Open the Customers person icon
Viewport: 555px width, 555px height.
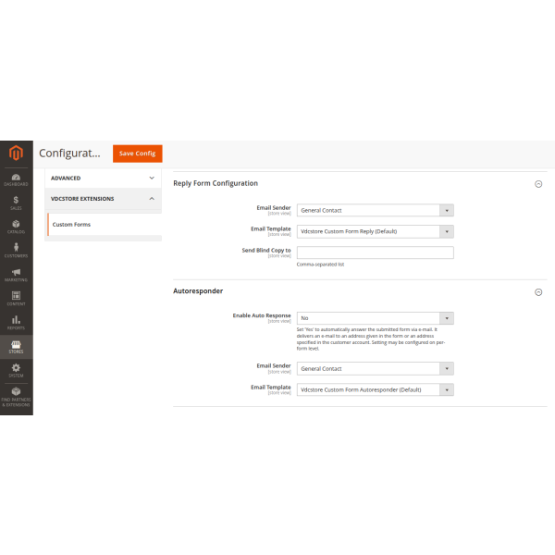[16, 251]
